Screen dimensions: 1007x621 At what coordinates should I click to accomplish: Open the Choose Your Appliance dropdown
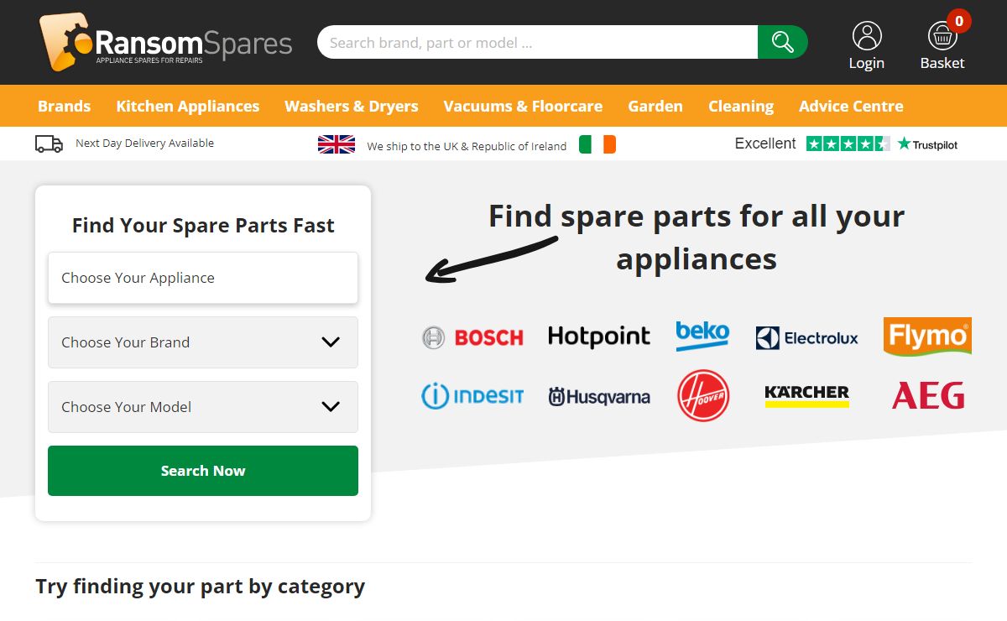point(203,278)
